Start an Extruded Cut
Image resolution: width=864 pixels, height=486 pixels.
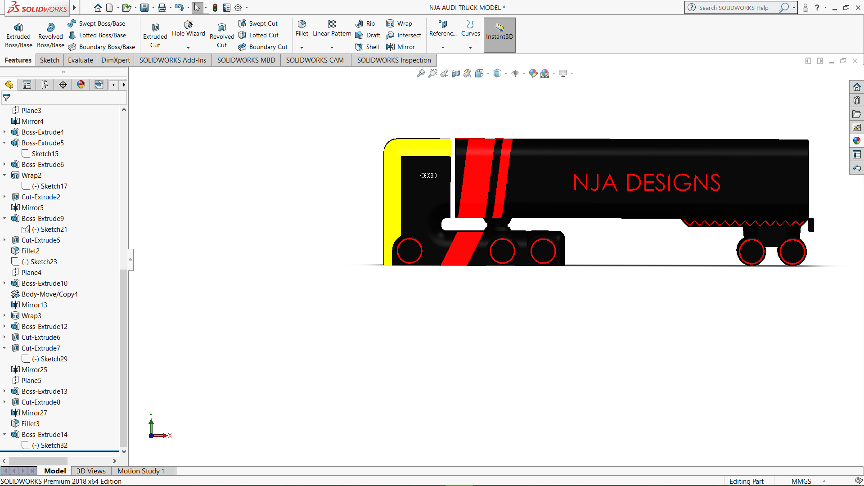(155, 35)
